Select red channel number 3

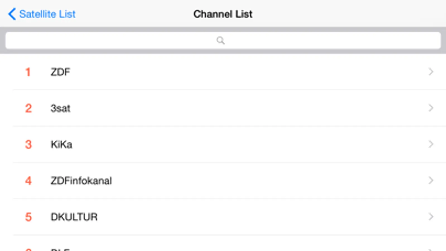28,144
